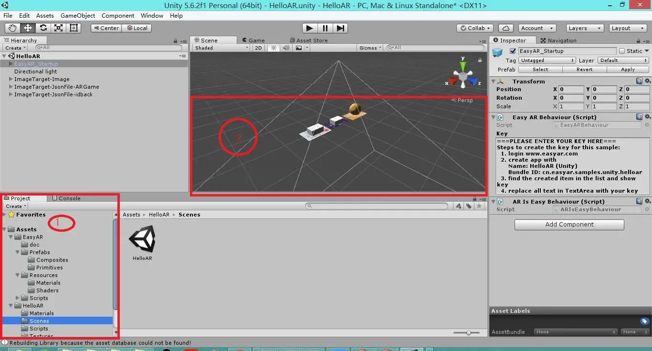Select the Rotate tool
Viewport: 652px width, 351px height.
click(x=43, y=28)
